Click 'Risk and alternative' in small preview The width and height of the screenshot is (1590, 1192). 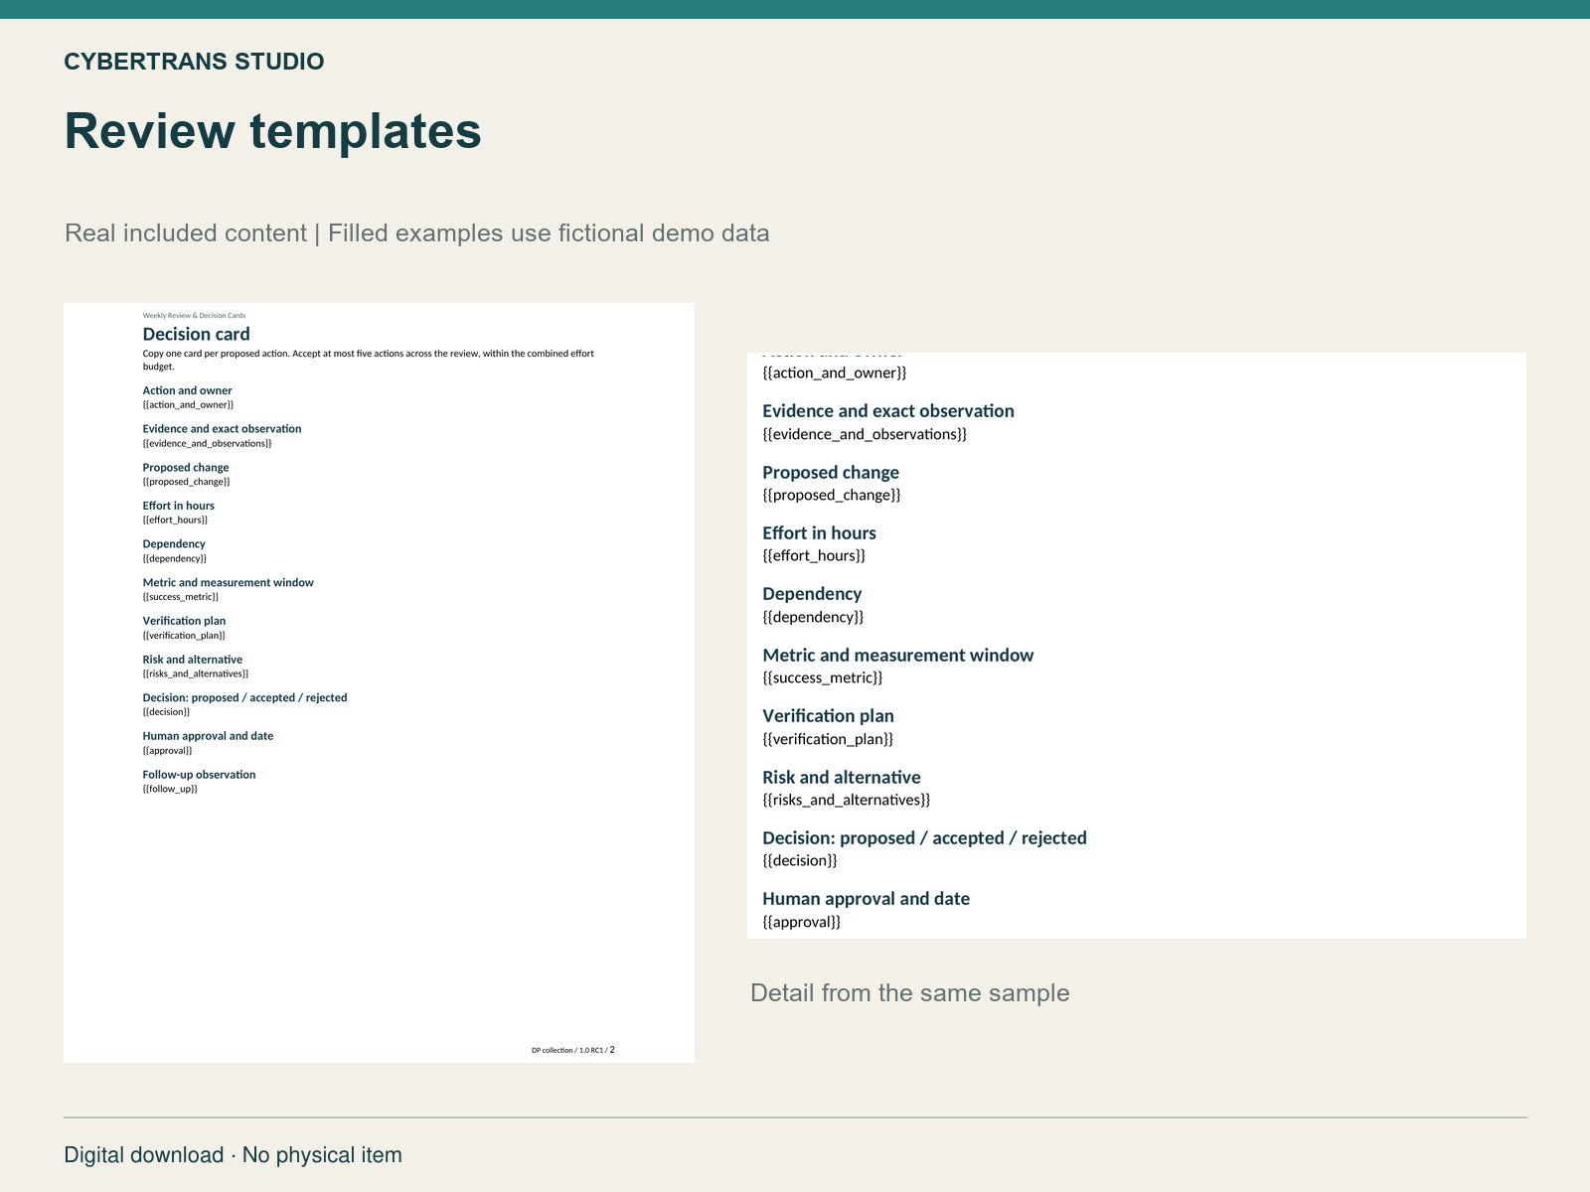(192, 660)
